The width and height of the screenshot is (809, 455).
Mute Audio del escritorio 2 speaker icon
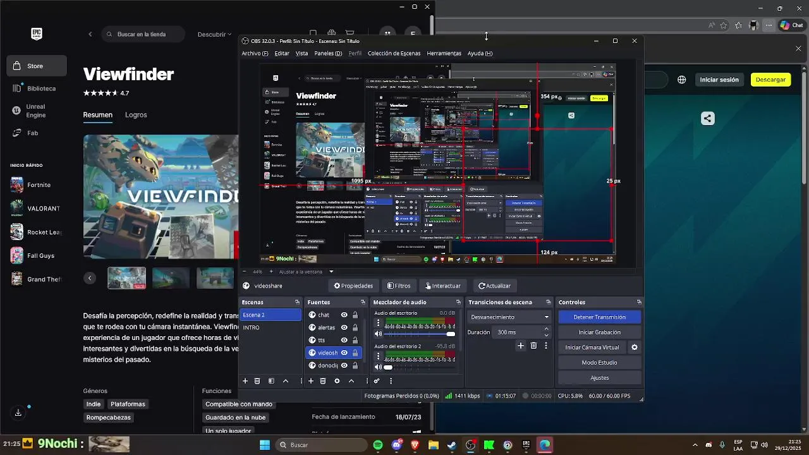pyautogui.click(x=379, y=367)
